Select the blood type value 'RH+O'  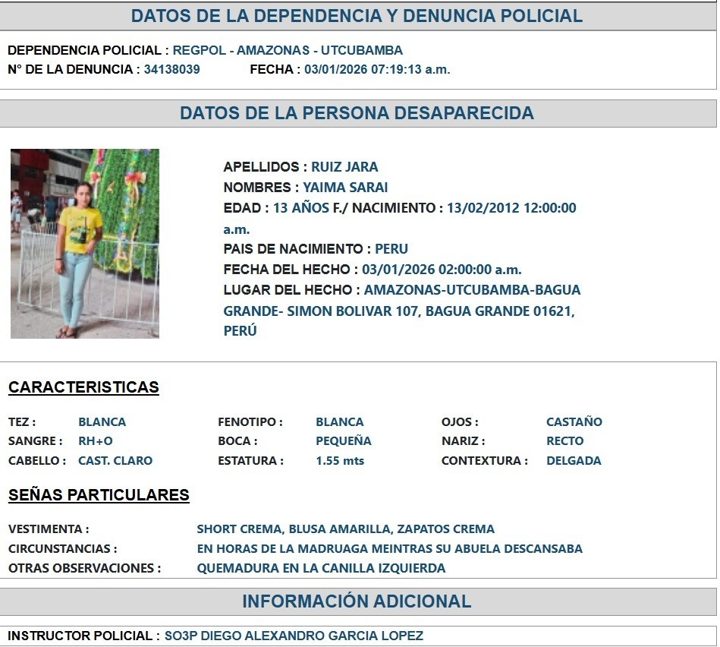click(96, 441)
